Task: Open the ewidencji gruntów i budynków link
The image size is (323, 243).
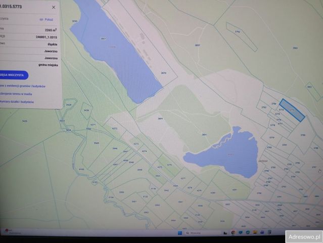Action: tap(23, 86)
